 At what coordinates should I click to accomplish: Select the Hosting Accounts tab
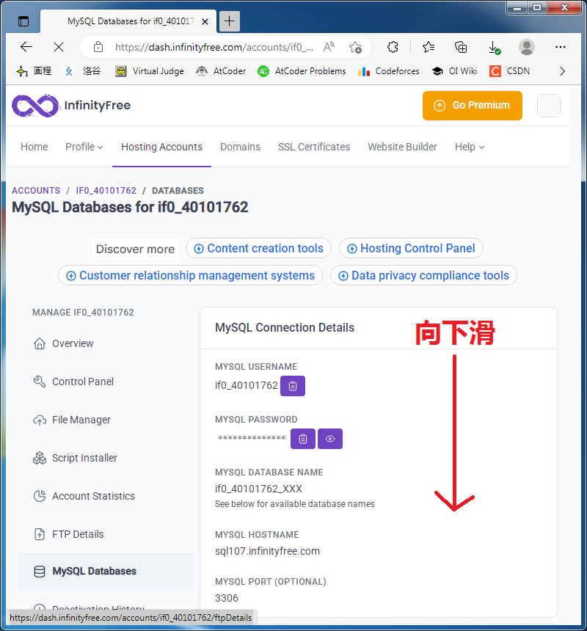pyautogui.click(x=161, y=147)
